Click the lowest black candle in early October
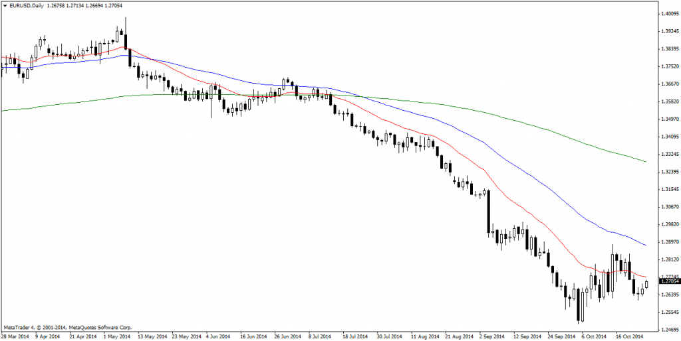This screenshot has width=681, height=341. point(580,305)
